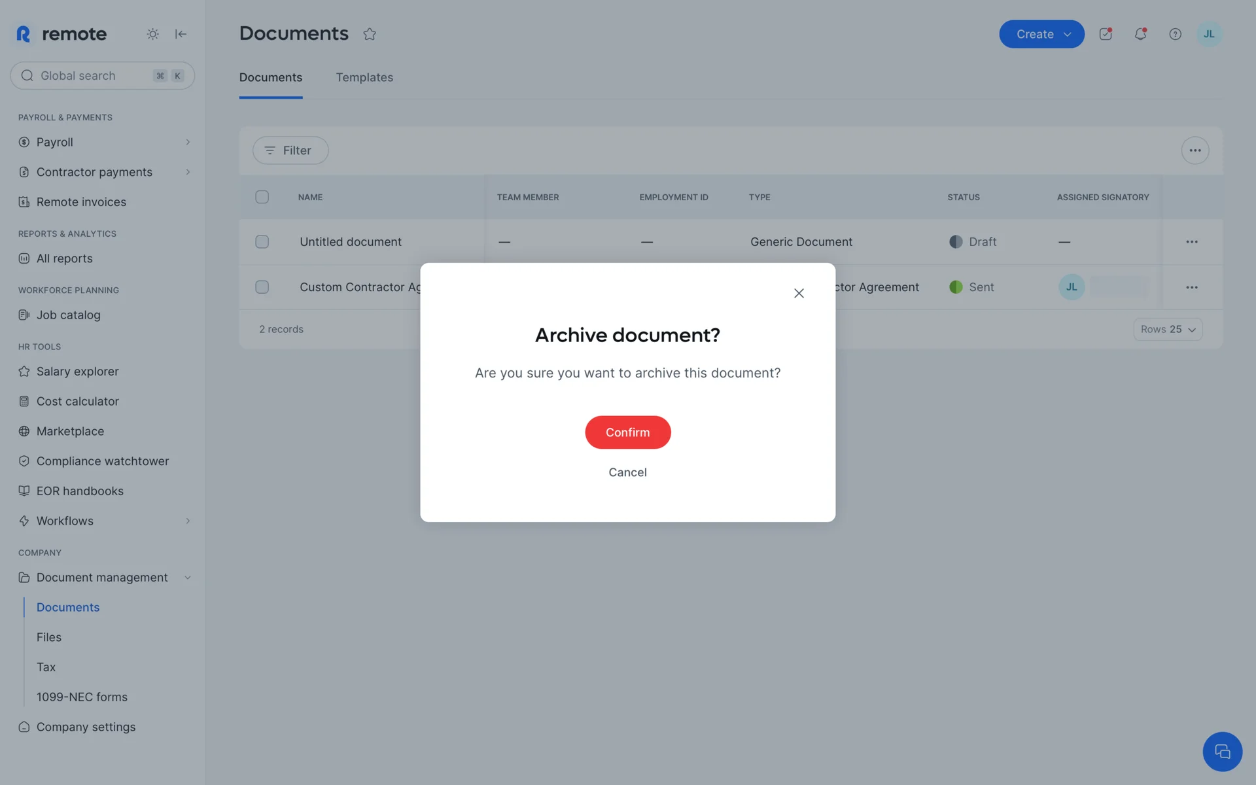Toggle the select-all header checkbox

tap(262, 197)
